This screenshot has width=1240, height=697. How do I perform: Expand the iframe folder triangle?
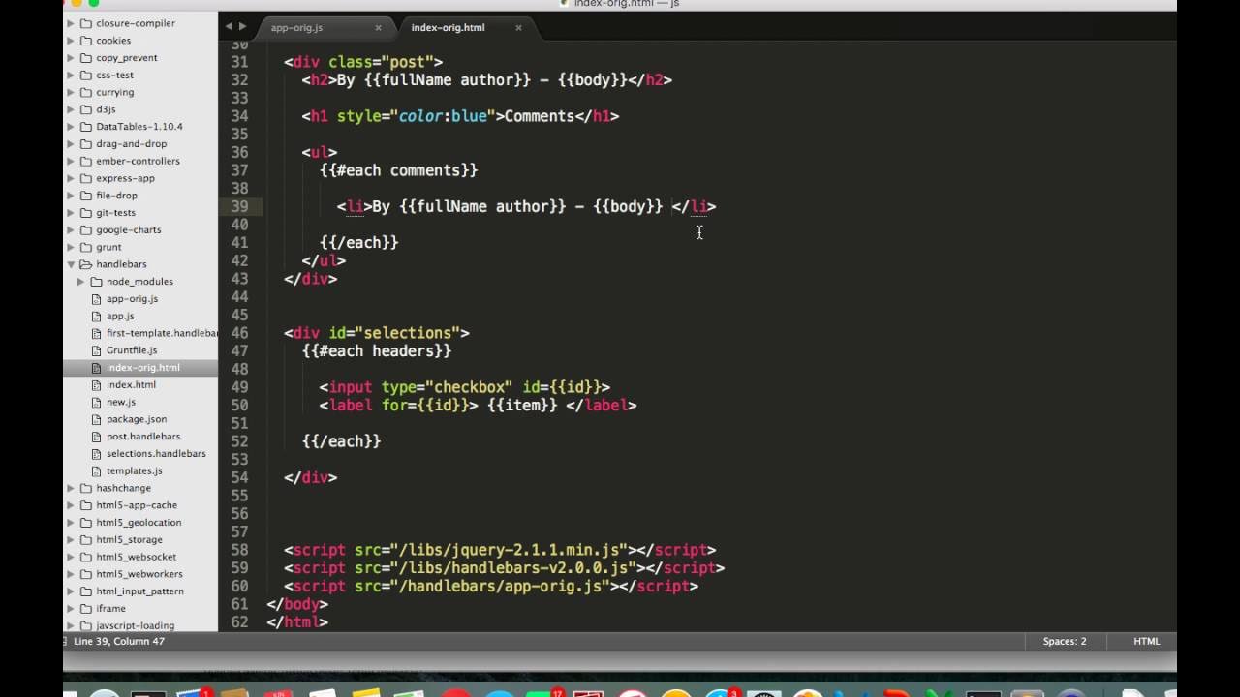pos(71,609)
